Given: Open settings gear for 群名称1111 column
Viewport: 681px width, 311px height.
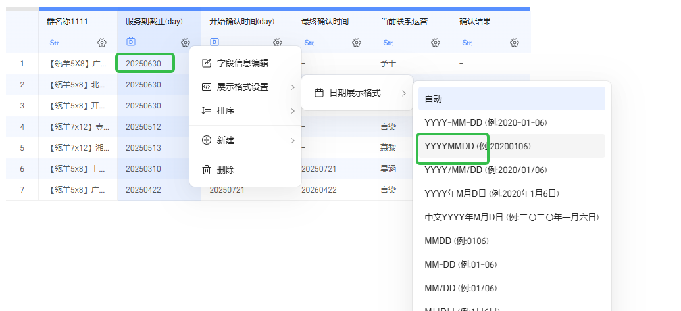Looking at the screenshot, I should (x=101, y=43).
